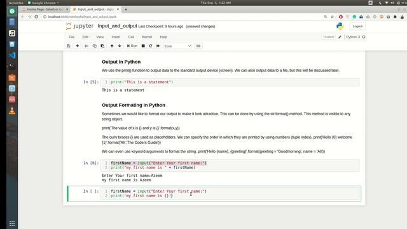The width and height of the screenshot is (407, 229).
Task: Click the Logout button
Action: [x=357, y=26]
